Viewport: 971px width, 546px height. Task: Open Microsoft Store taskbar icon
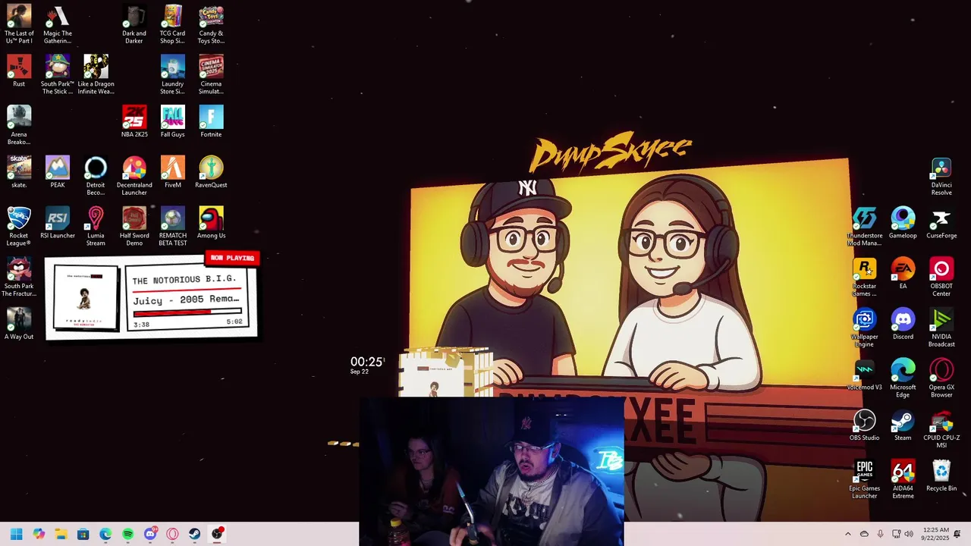click(x=83, y=534)
